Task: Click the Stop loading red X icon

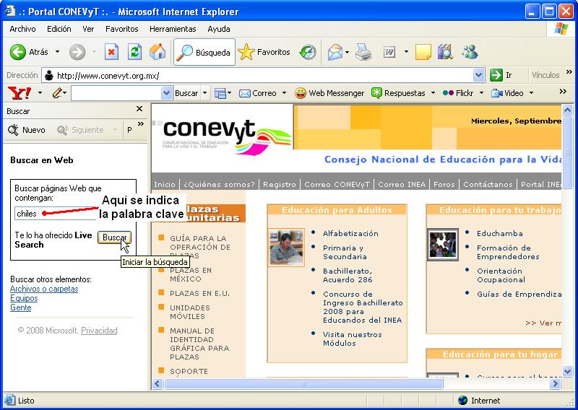Action: point(111,52)
